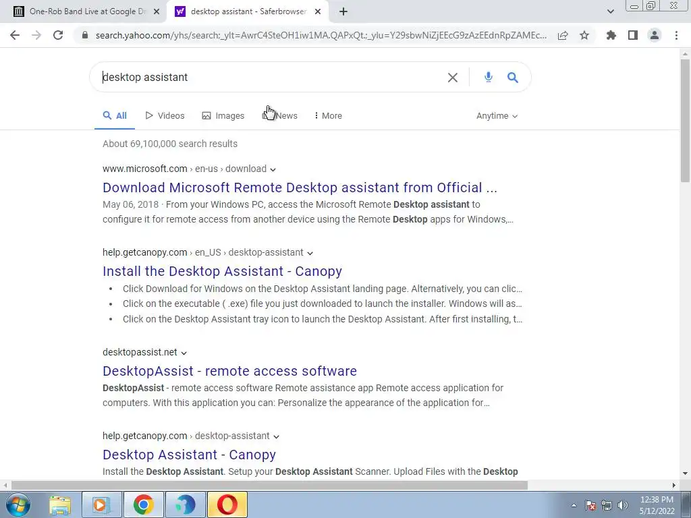Open the Desktop Assistant - Canopy result
This screenshot has height=518, width=691.
pos(189,455)
